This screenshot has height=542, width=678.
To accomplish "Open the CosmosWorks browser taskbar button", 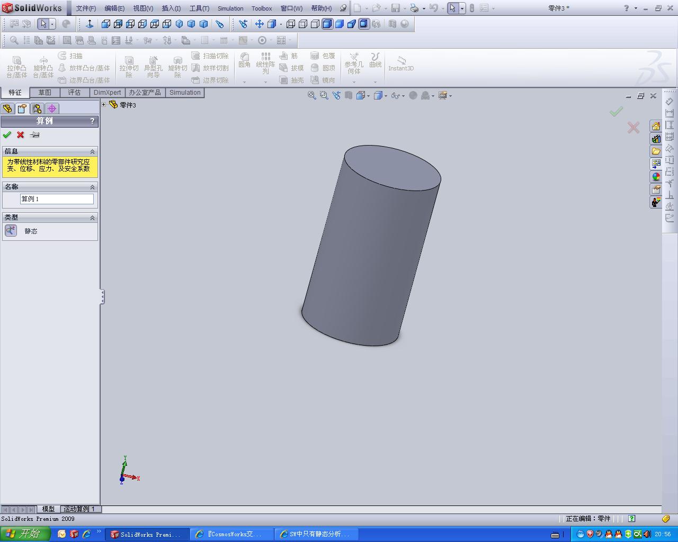I will [x=231, y=535].
